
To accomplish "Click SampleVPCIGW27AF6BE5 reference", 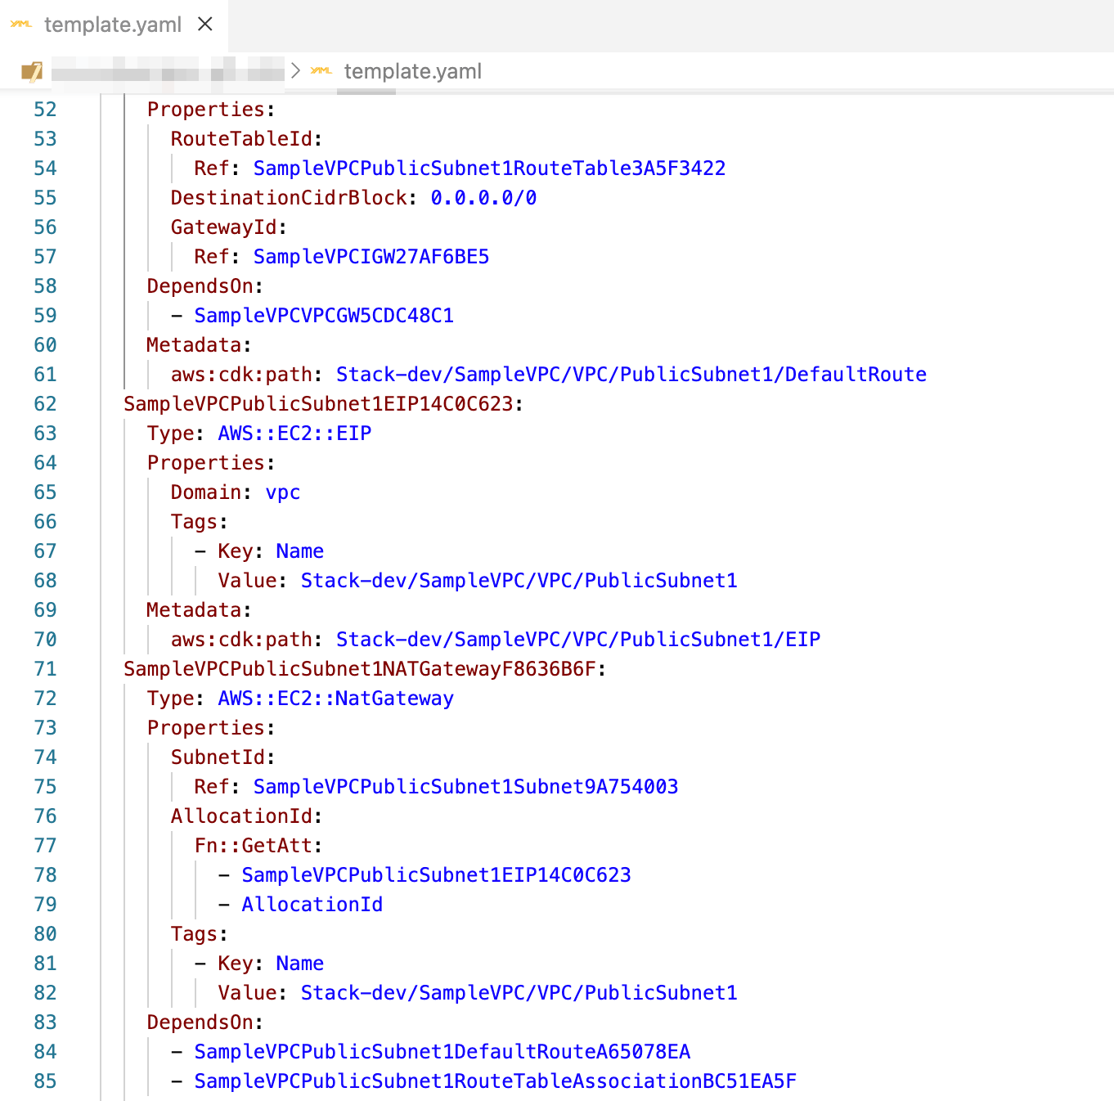I will 371,257.
